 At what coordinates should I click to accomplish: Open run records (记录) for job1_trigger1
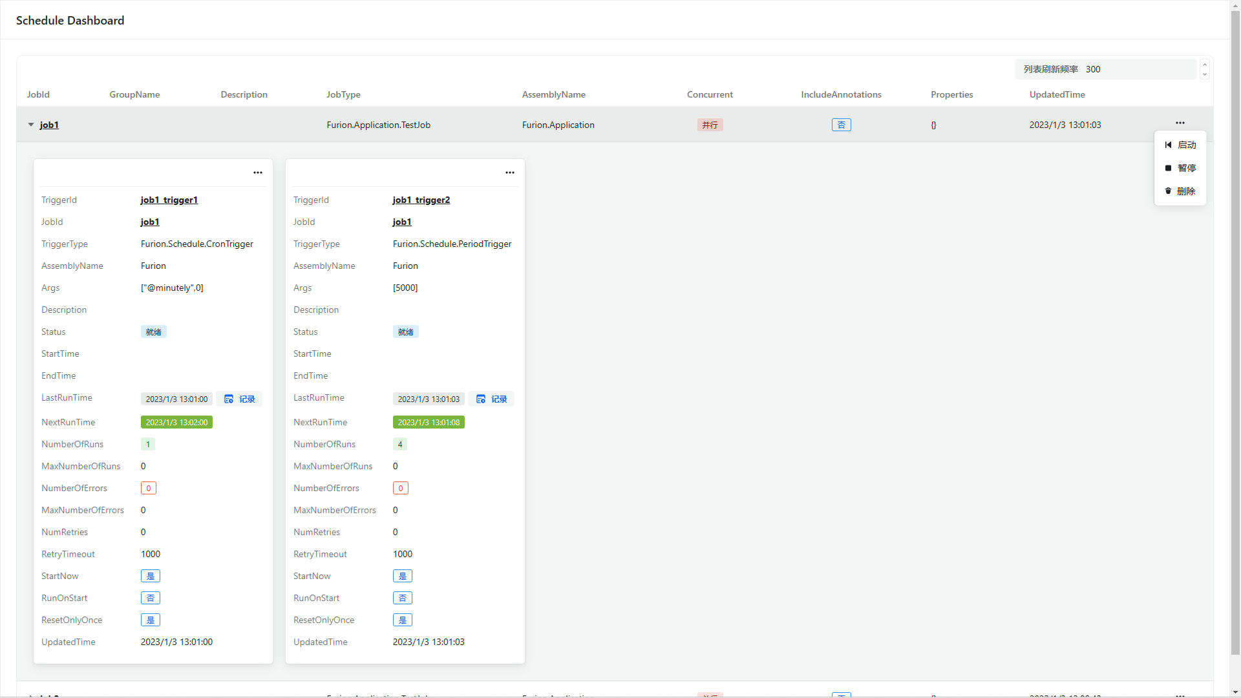(239, 399)
